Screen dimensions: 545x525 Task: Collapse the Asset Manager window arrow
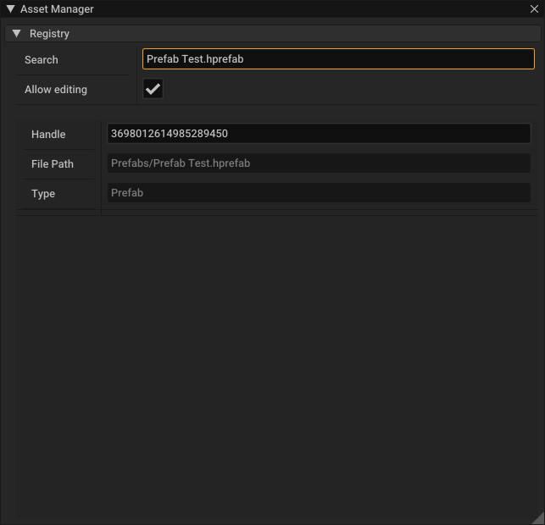[x=10, y=9]
